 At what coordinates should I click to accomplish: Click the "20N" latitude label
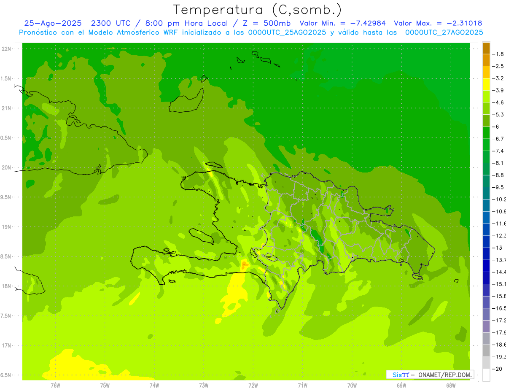[x=7, y=167]
